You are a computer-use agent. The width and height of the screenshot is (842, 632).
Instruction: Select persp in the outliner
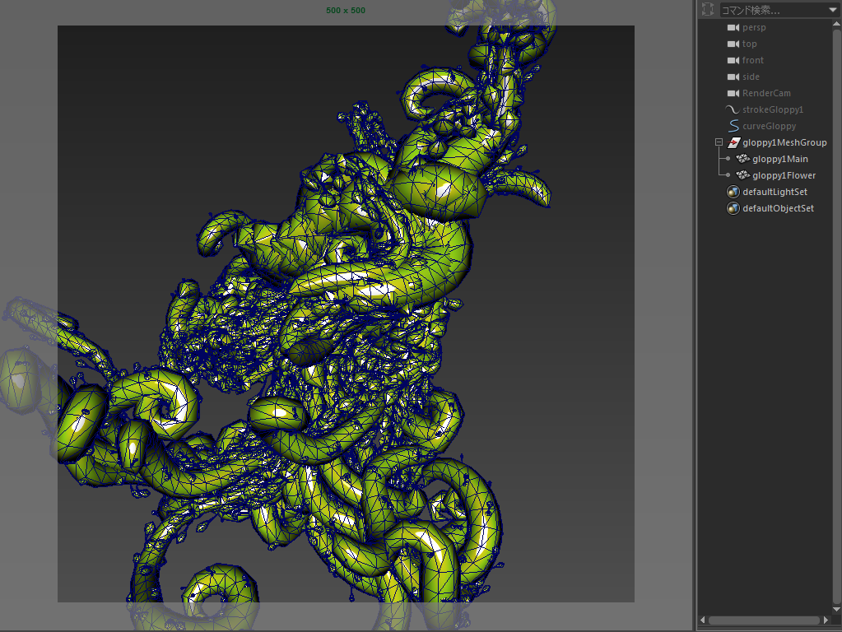click(754, 27)
